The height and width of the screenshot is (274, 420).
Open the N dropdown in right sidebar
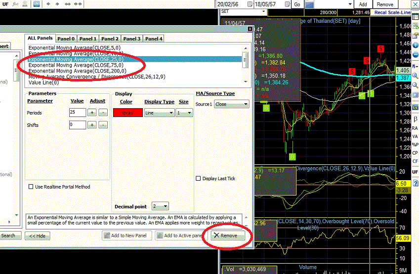pyautogui.click(x=416, y=66)
